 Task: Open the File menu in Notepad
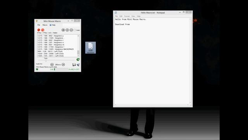point(116,16)
